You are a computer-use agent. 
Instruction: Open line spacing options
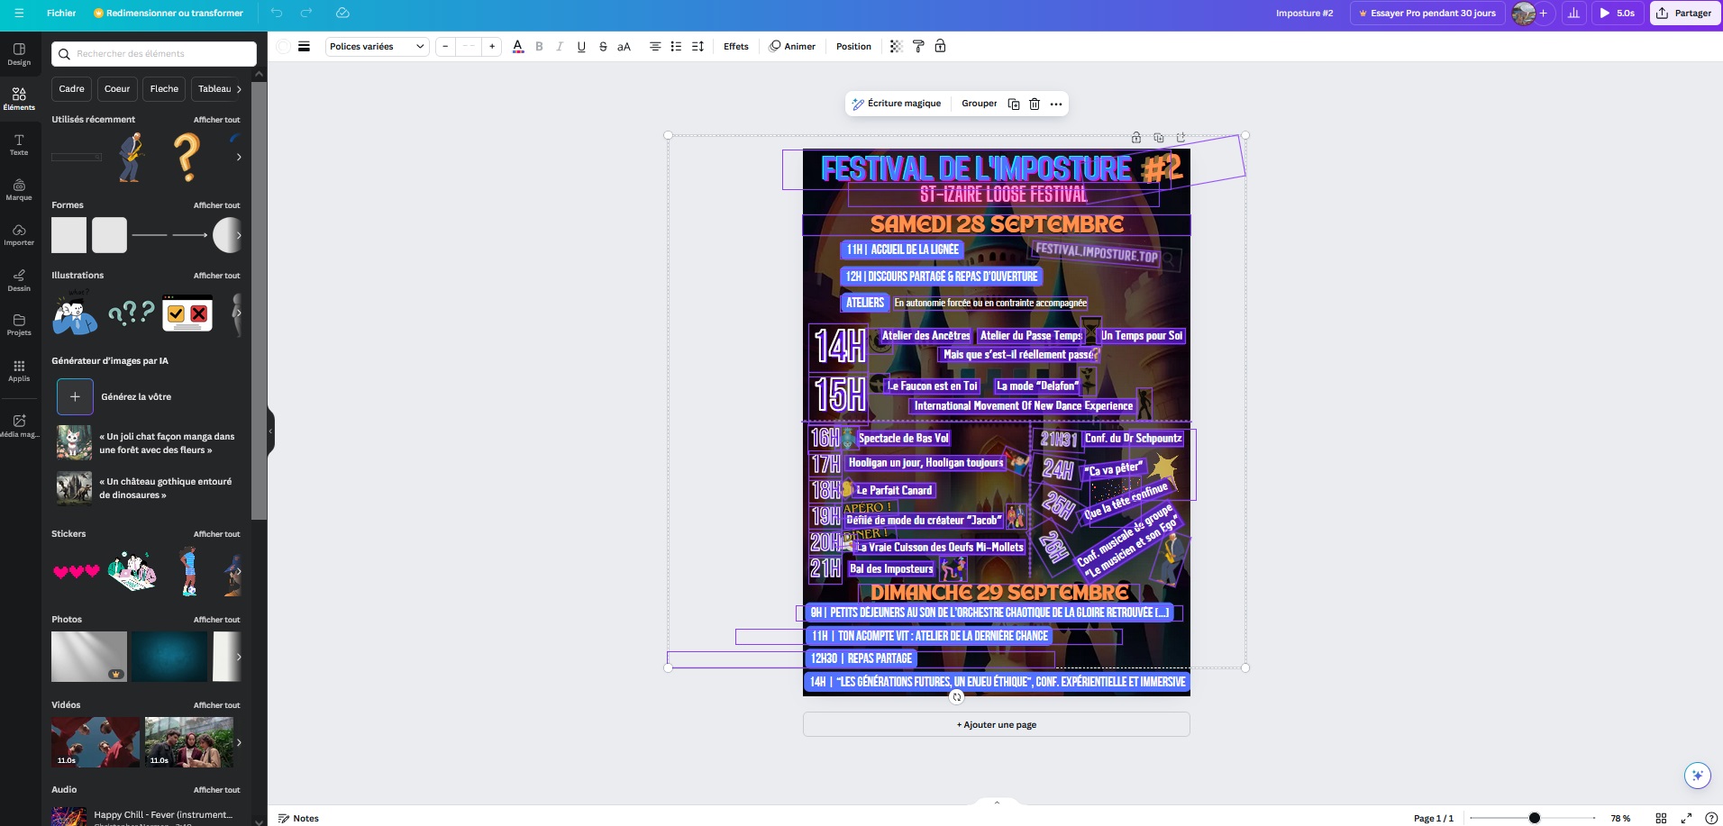697,47
